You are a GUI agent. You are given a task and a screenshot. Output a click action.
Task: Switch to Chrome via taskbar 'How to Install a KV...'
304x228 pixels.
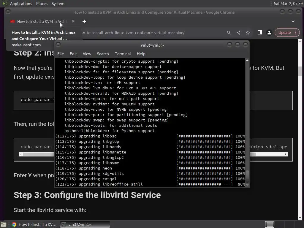pos(34,224)
